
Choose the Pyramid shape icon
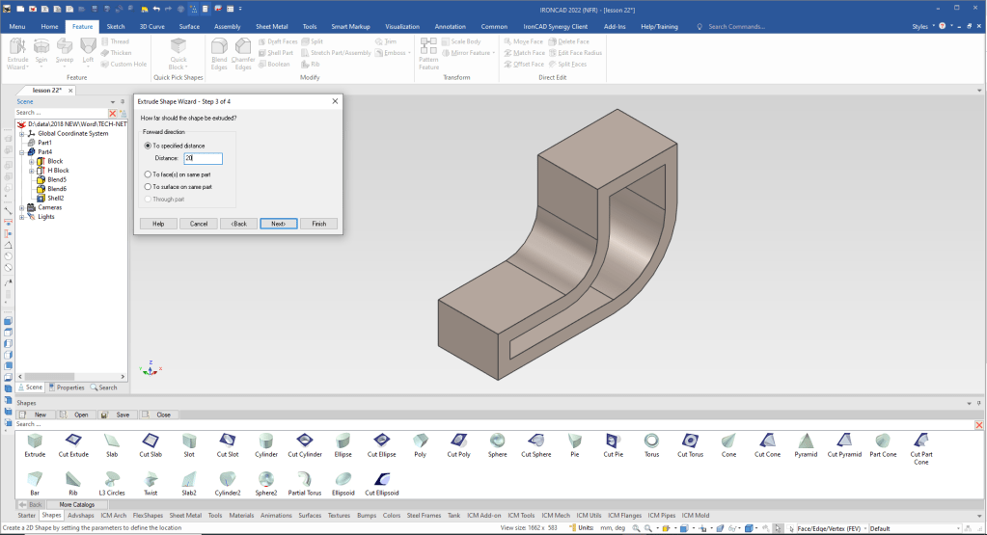tap(805, 441)
